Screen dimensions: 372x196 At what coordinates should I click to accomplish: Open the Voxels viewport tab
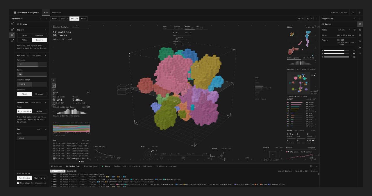click(x=64, y=19)
